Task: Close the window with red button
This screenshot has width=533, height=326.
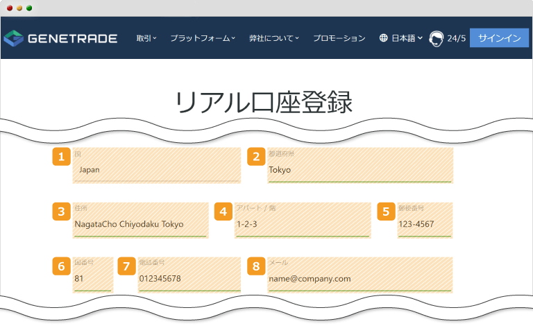Action: 10,8
